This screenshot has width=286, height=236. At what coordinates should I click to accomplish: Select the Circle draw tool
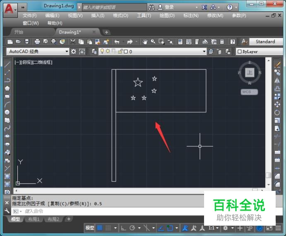click(x=7, y=112)
